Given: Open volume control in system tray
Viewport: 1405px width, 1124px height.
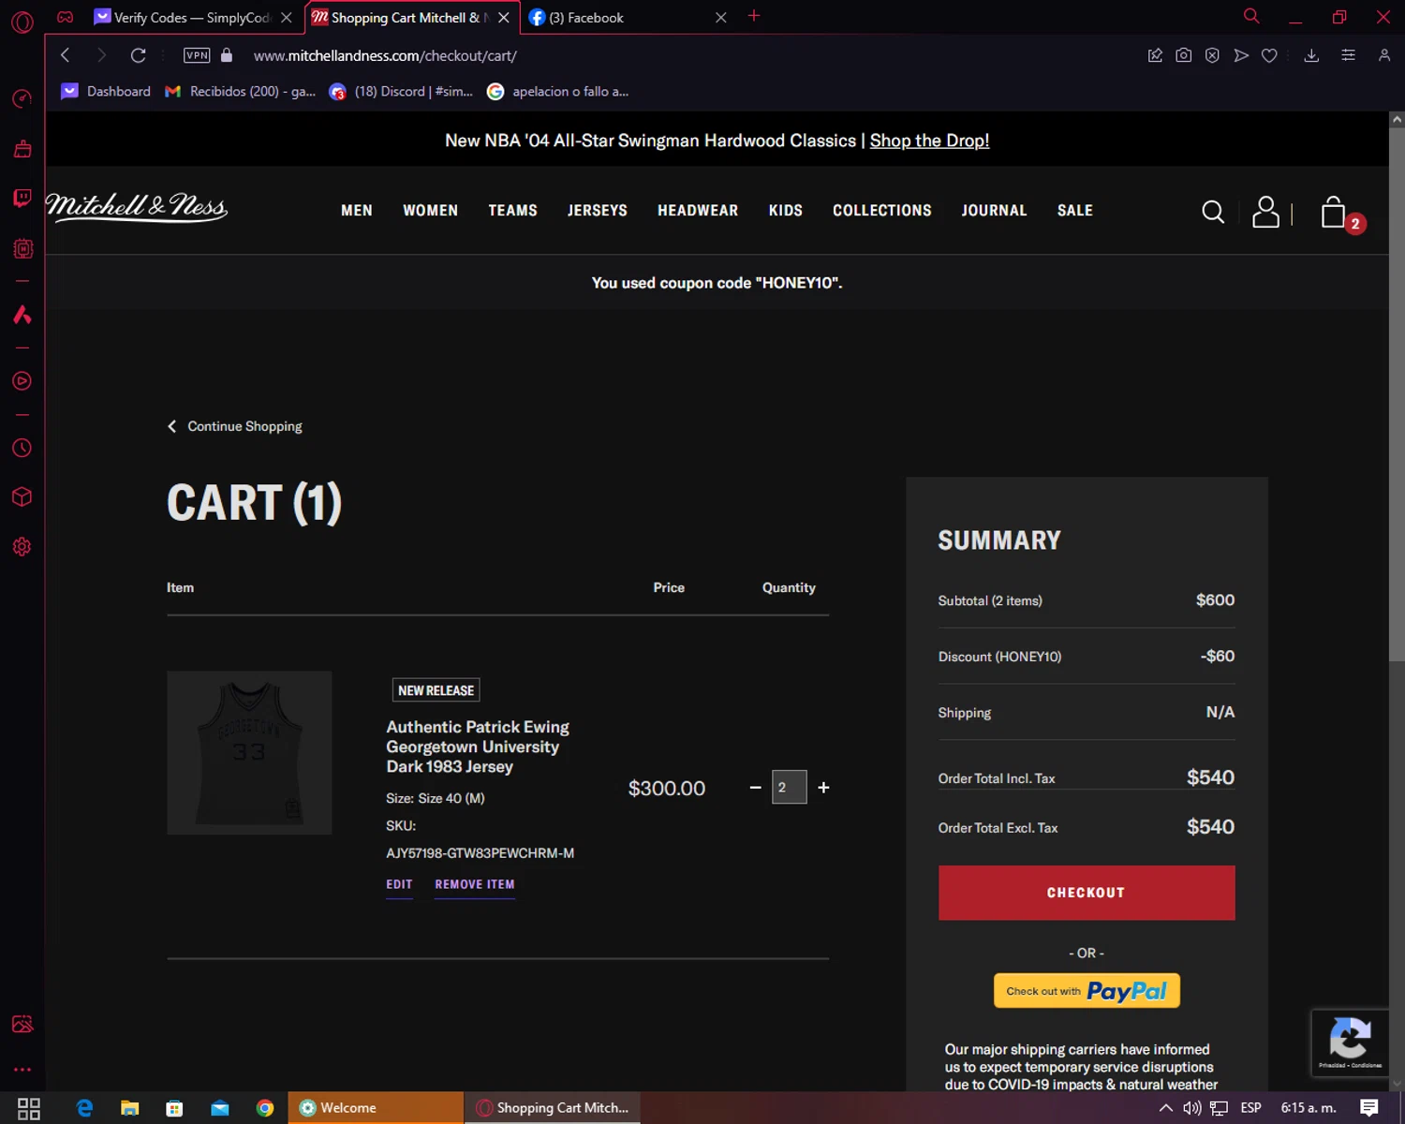Looking at the screenshot, I should 1192,1108.
